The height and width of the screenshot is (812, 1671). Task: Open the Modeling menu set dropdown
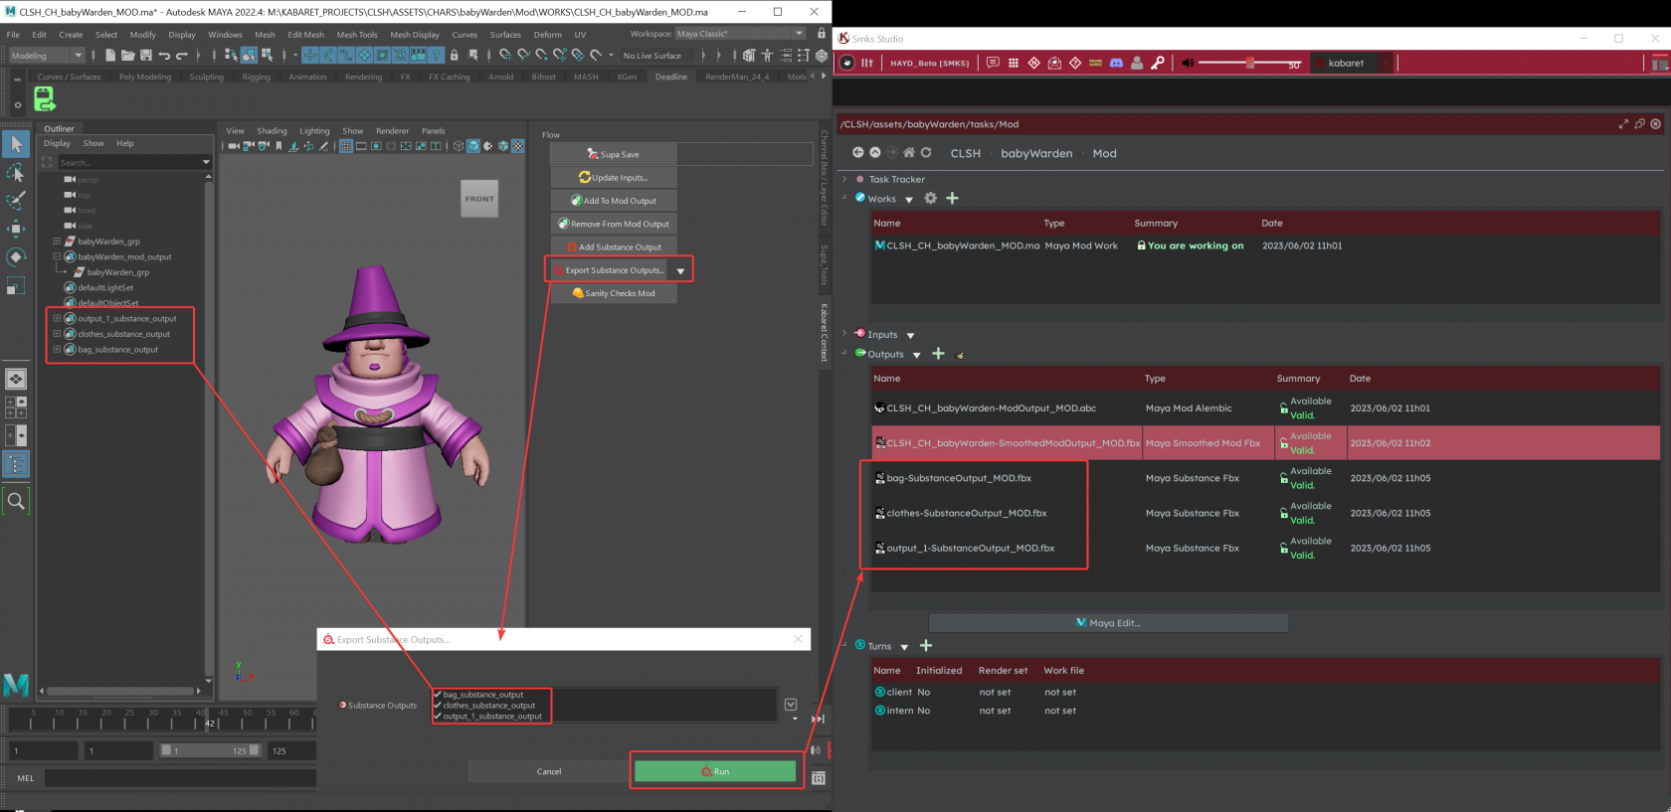tap(46, 56)
